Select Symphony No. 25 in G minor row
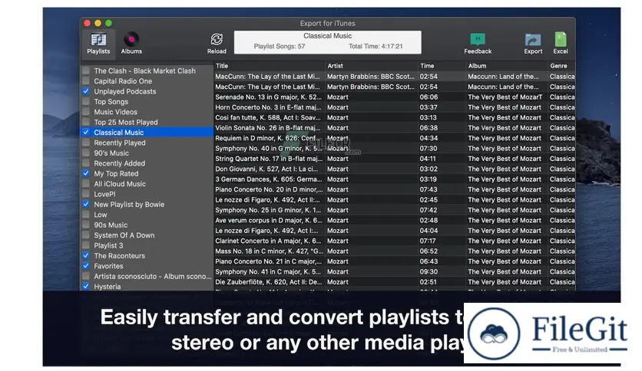The image size is (642, 371). point(394,210)
